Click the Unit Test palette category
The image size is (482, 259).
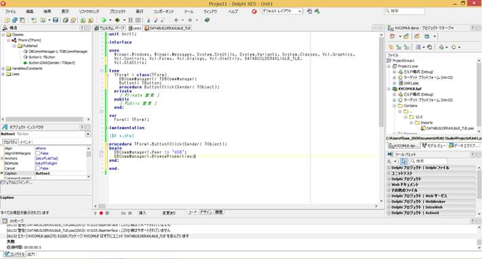pos(432,173)
